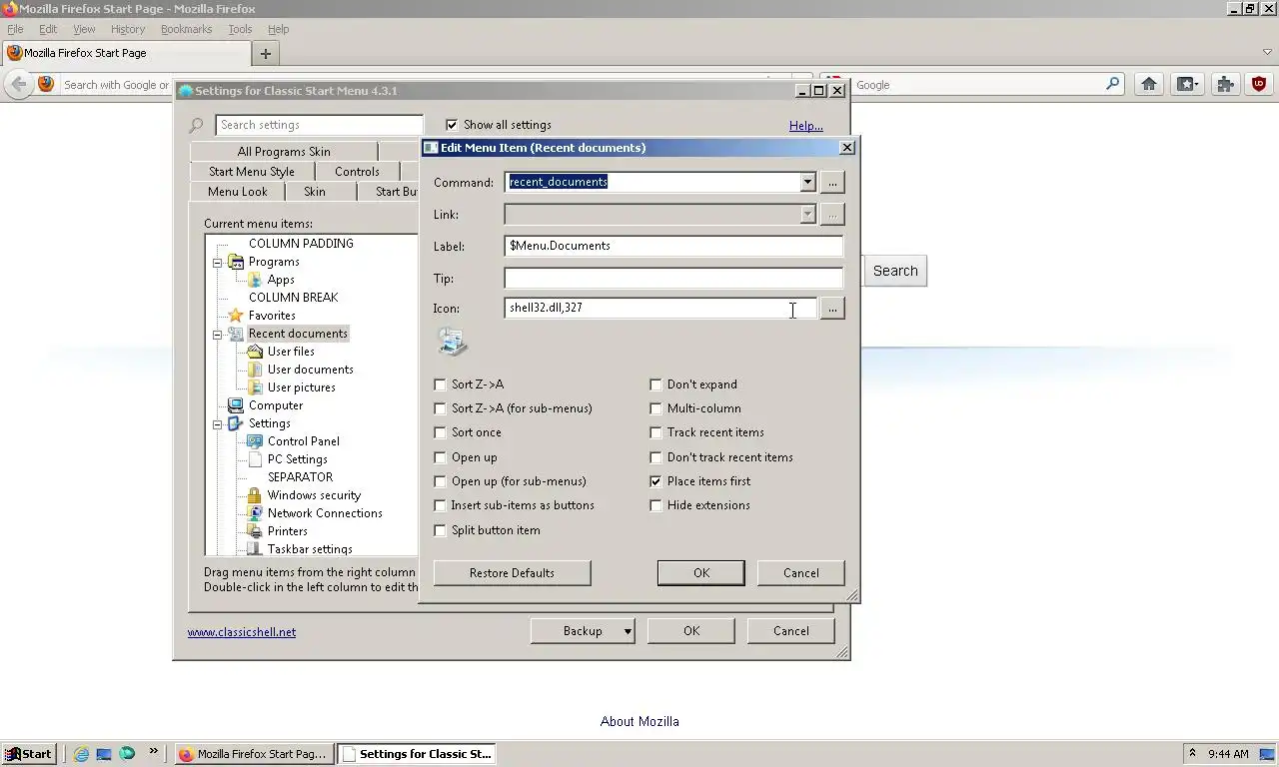Open the Help... link

806,126
